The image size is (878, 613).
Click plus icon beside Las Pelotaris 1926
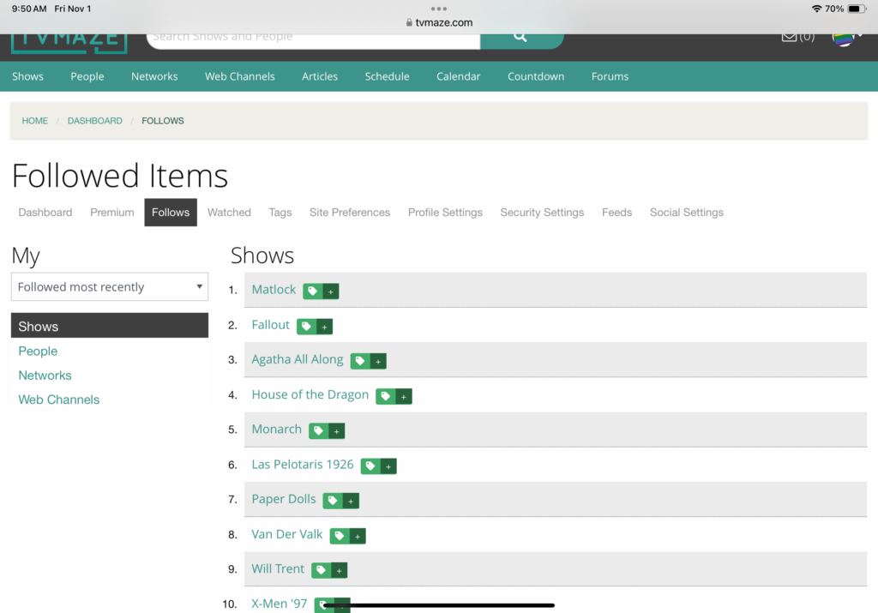(x=388, y=466)
